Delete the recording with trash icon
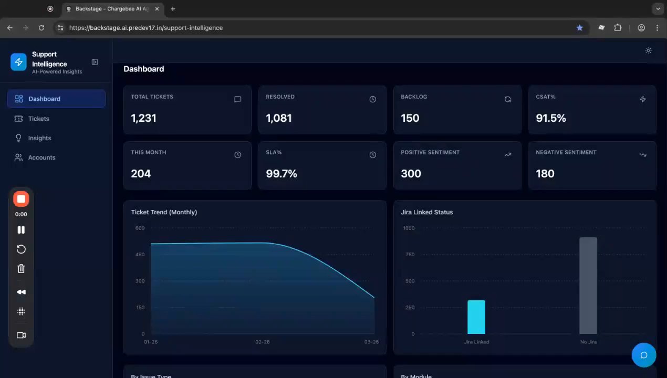 21,269
